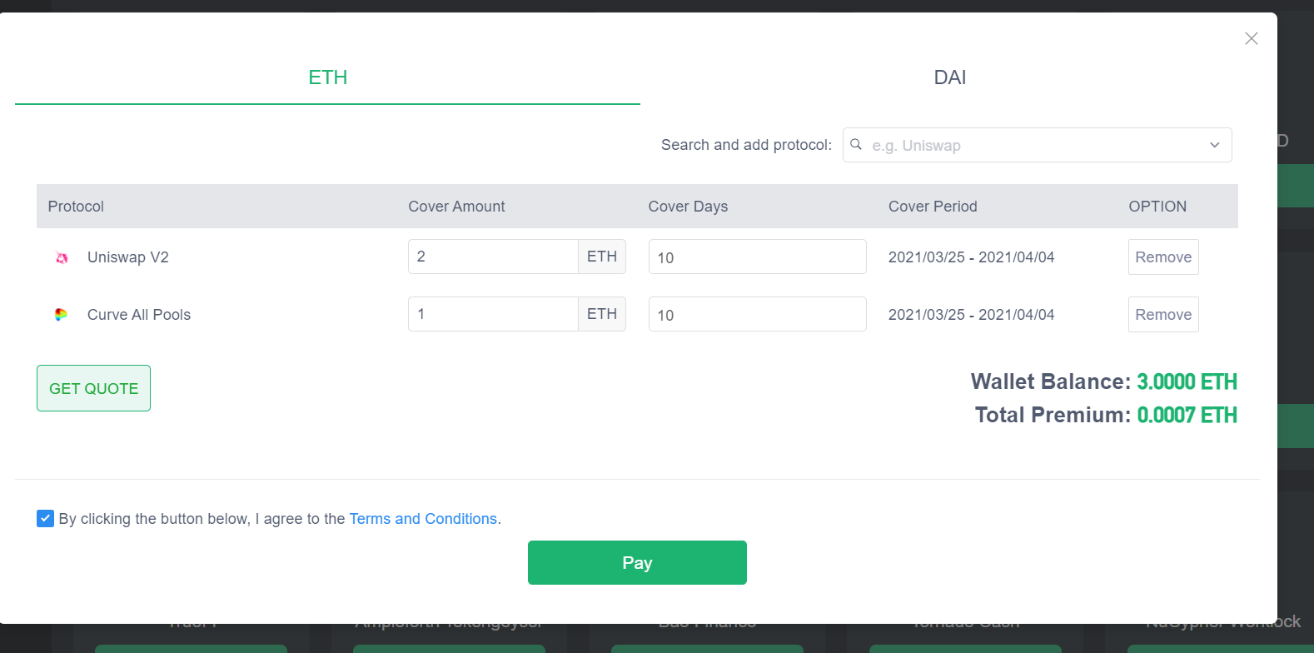This screenshot has height=653, width=1314.
Task: Click the Curve All Pools rainbow icon
Action: point(61,315)
